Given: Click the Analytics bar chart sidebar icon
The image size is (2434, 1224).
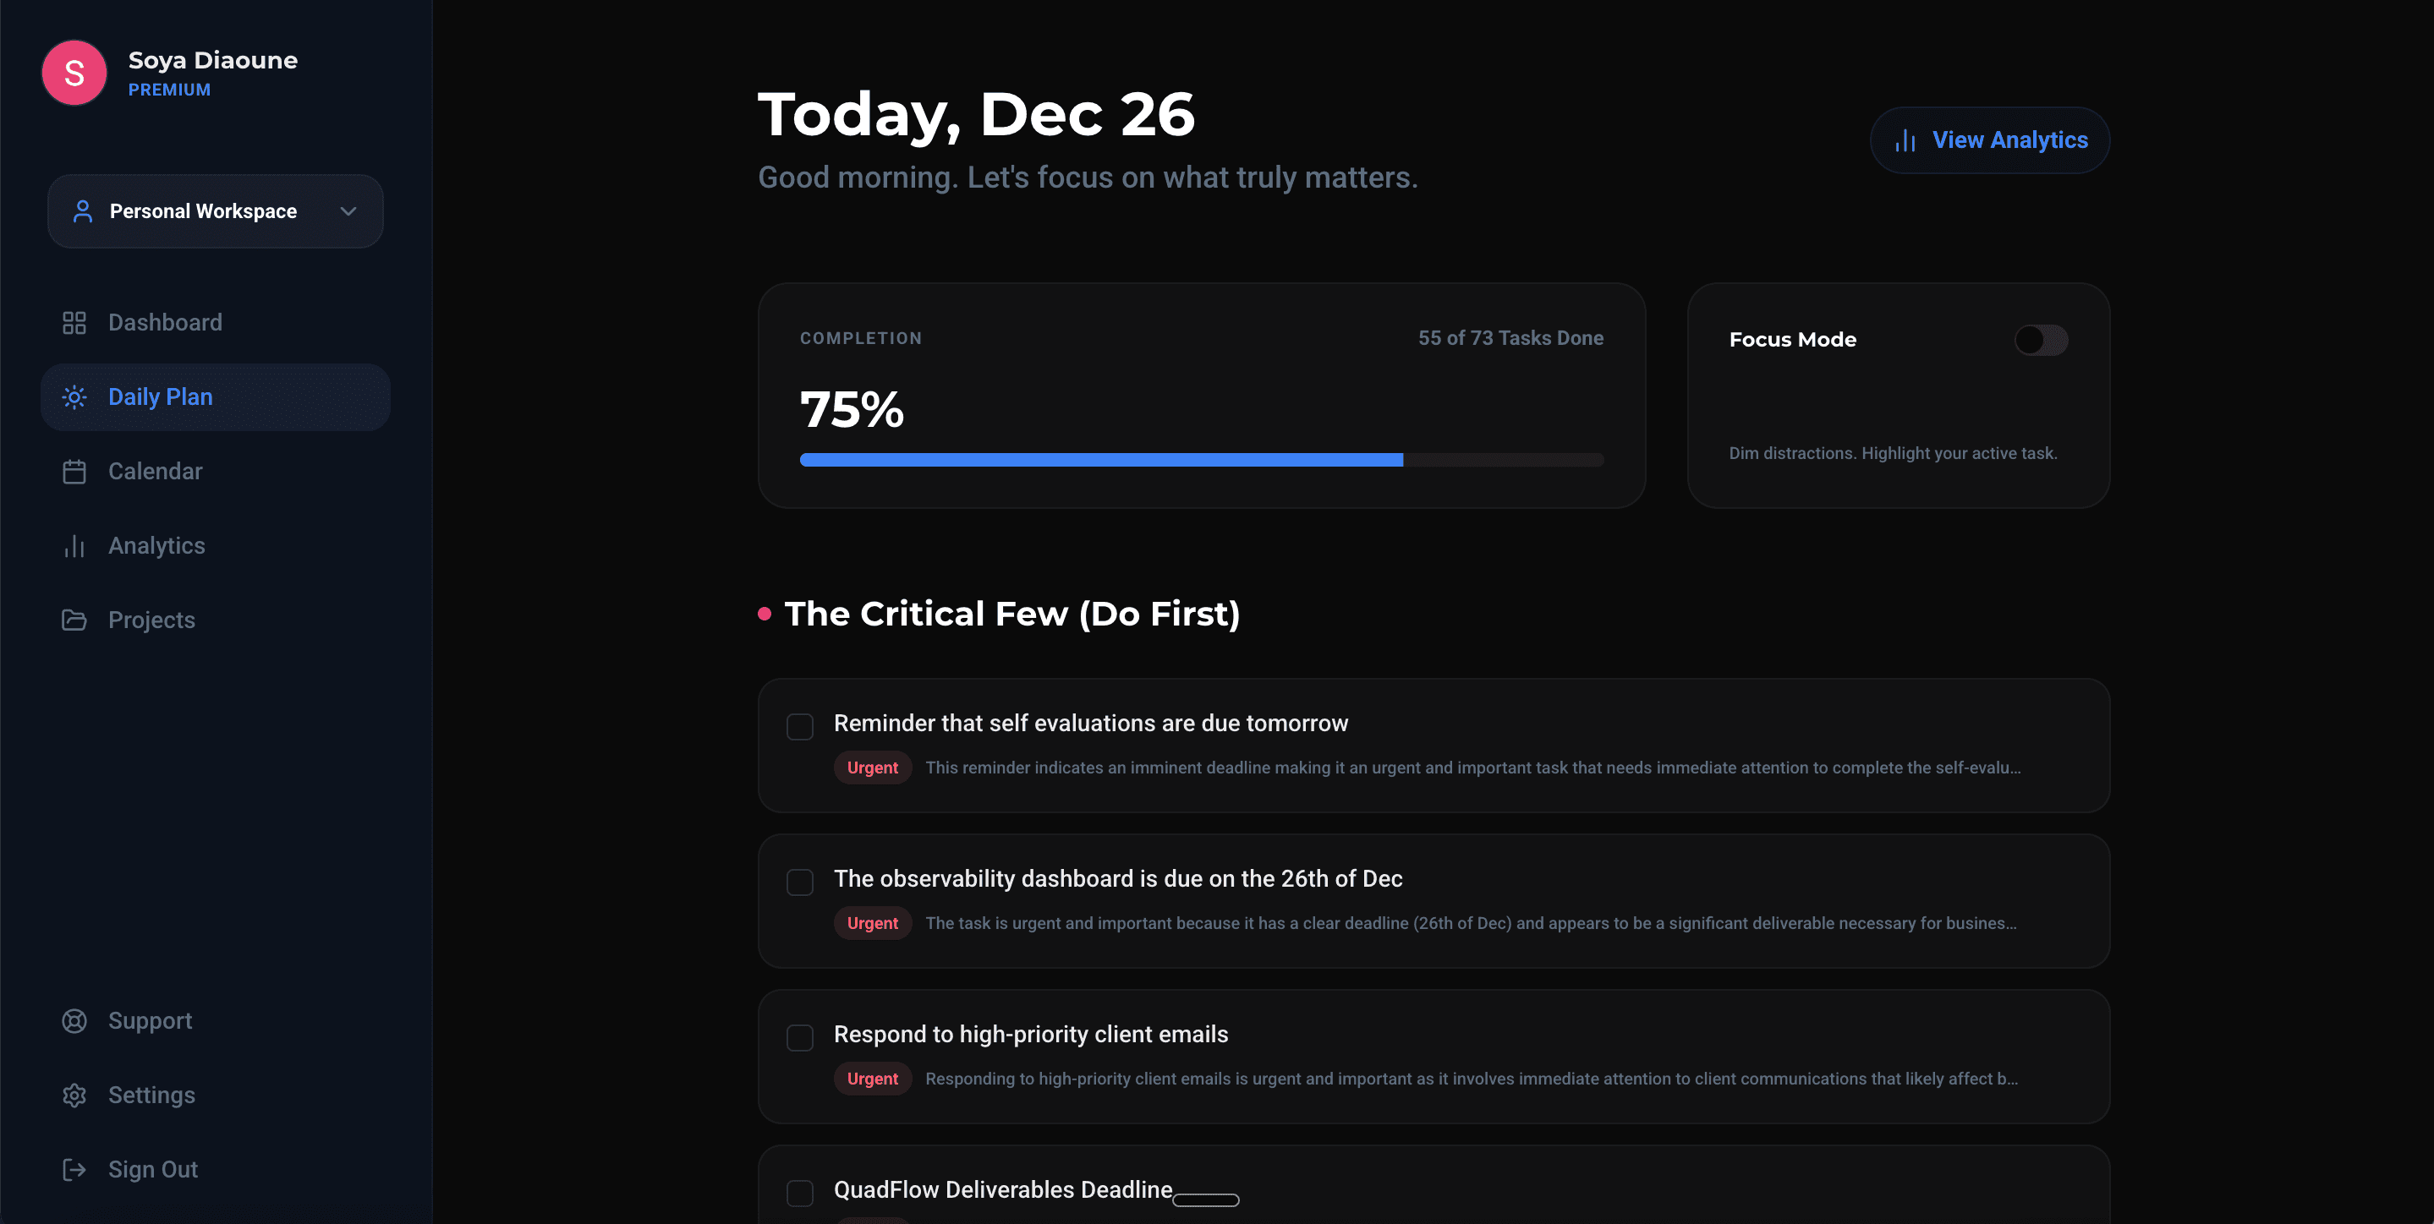Looking at the screenshot, I should [x=74, y=546].
